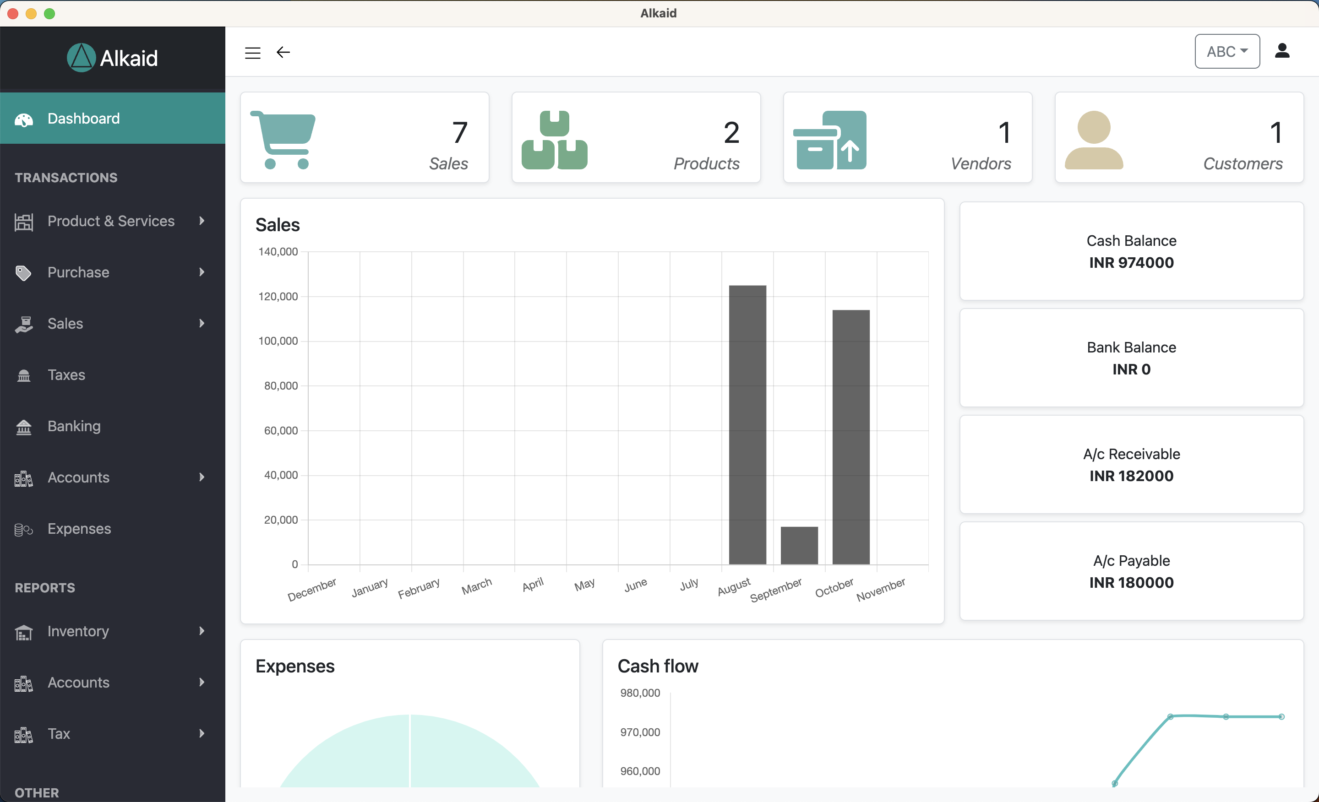Click the October bar in Sales chart
The height and width of the screenshot is (802, 1319).
click(850, 437)
